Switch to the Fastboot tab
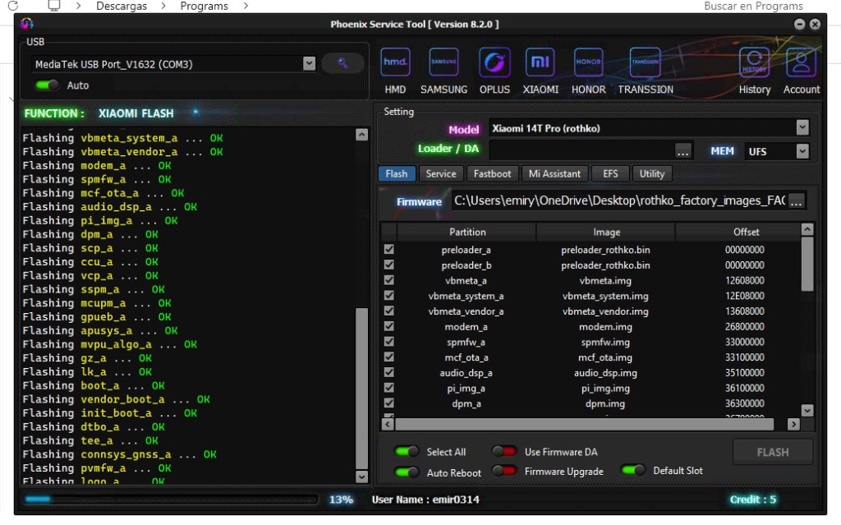The height and width of the screenshot is (525, 841). [493, 173]
